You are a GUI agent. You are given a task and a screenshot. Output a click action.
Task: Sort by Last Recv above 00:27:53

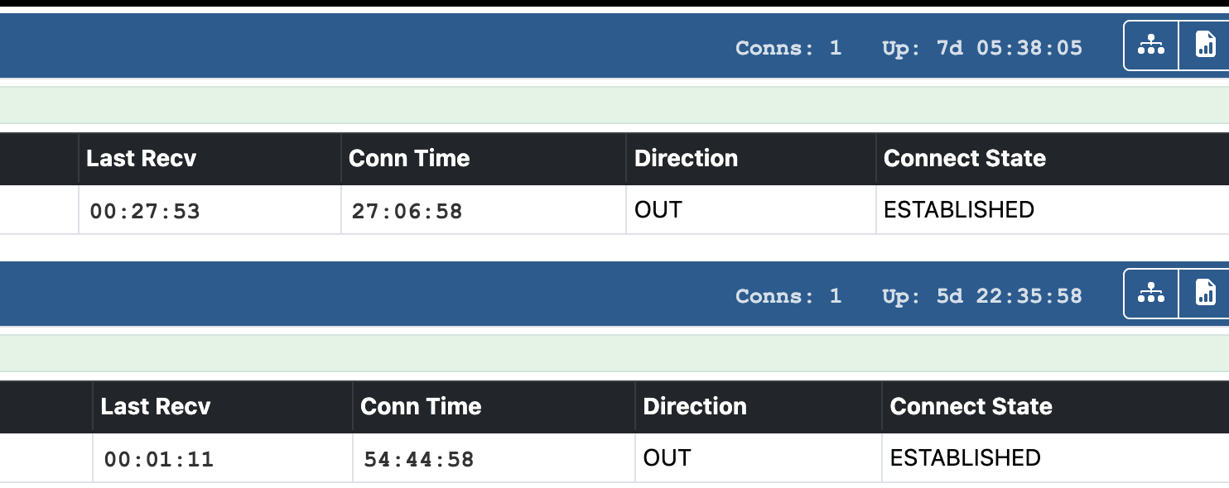pos(141,158)
